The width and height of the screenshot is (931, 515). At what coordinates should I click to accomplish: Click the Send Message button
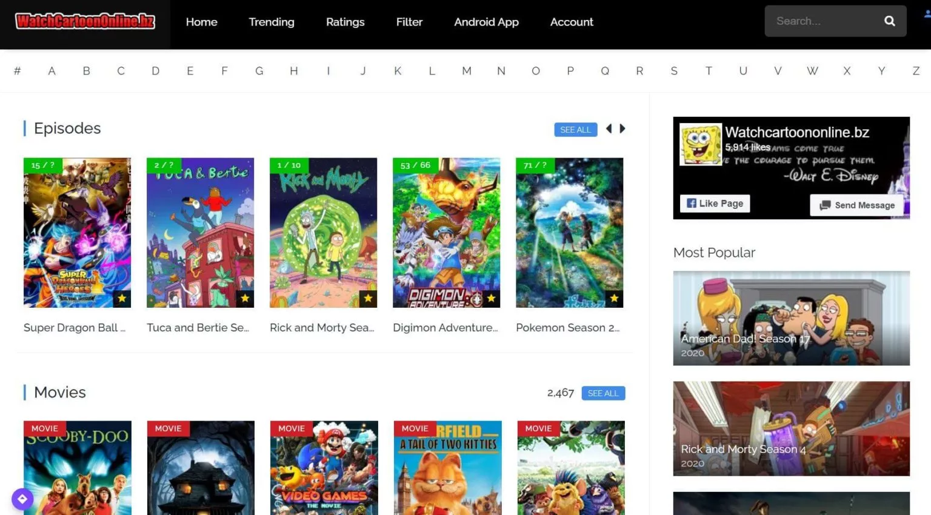pos(856,205)
